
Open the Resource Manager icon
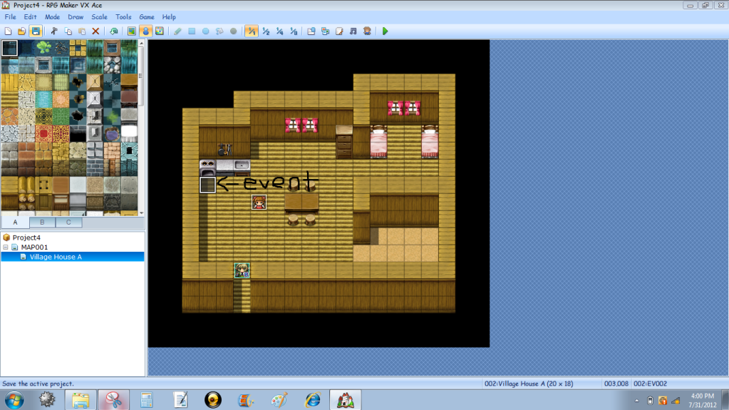325,31
